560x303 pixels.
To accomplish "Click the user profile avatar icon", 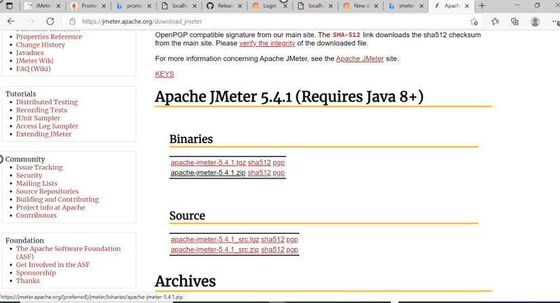I will pos(535,21).
